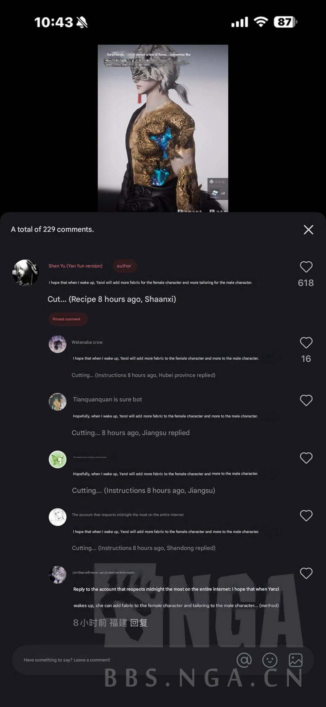Image resolution: width=326 pixels, height=707 pixels.
Task: Open Shen Yu's profile avatar
Action: coord(25,273)
